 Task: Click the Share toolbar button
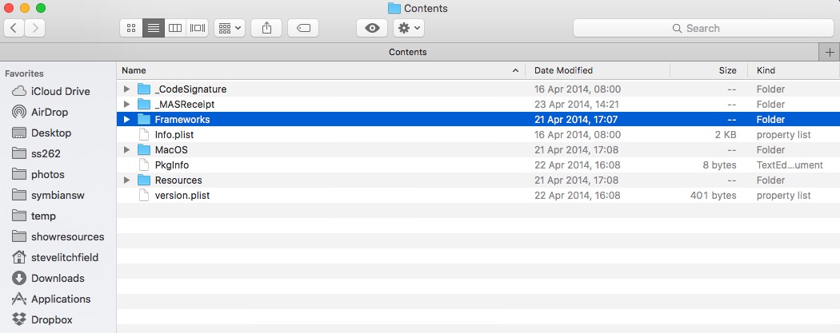pyautogui.click(x=266, y=28)
